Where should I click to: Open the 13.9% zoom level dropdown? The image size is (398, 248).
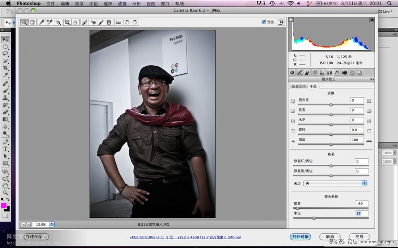coord(52,225)
